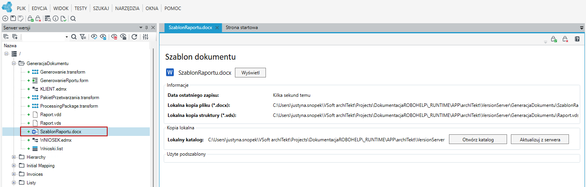The height and width of the screenshot is (187, 586).
Task: Click red-x lock icon in main toolbar
Action: (38, 18)
